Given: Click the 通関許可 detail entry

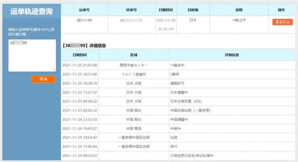Looking at the screenshot, I should [x=177, y=83].
